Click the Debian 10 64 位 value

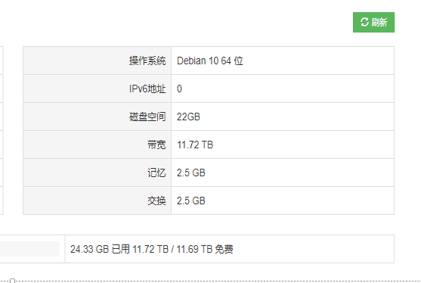[210, 61]
